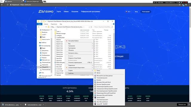Click the Explorer back arrow
This screenshot has height=107, width=191.
(x=39, y=27)
